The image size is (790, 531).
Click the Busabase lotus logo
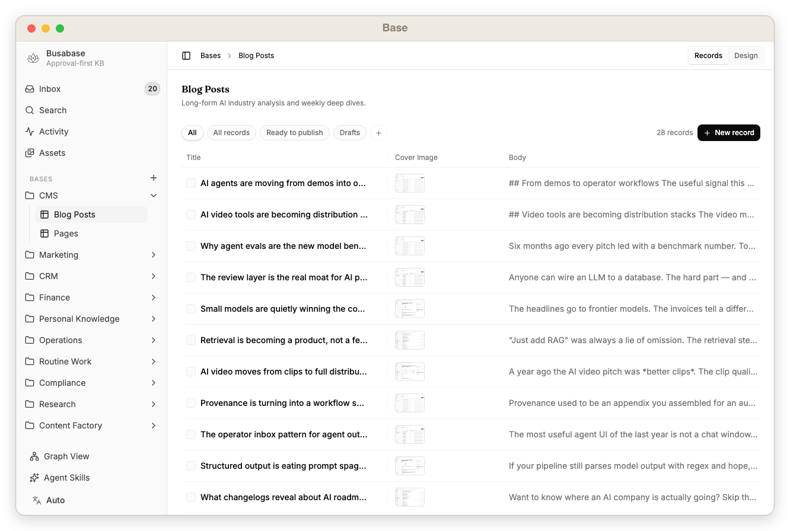pos(33,58)
